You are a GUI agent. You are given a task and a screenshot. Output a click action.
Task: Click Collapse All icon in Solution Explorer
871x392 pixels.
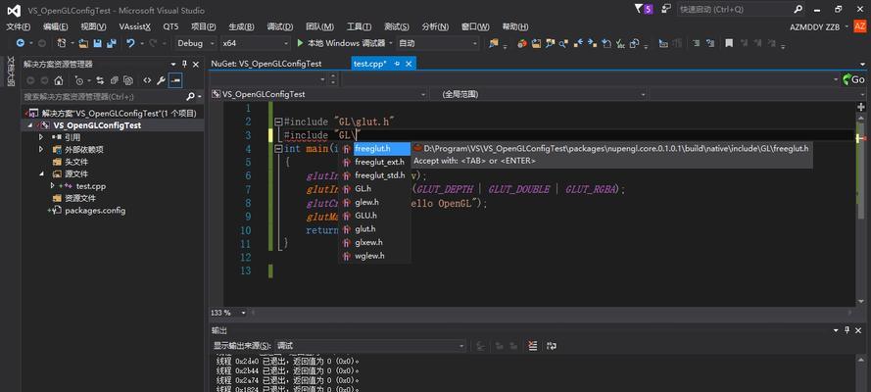coord(115,80)
